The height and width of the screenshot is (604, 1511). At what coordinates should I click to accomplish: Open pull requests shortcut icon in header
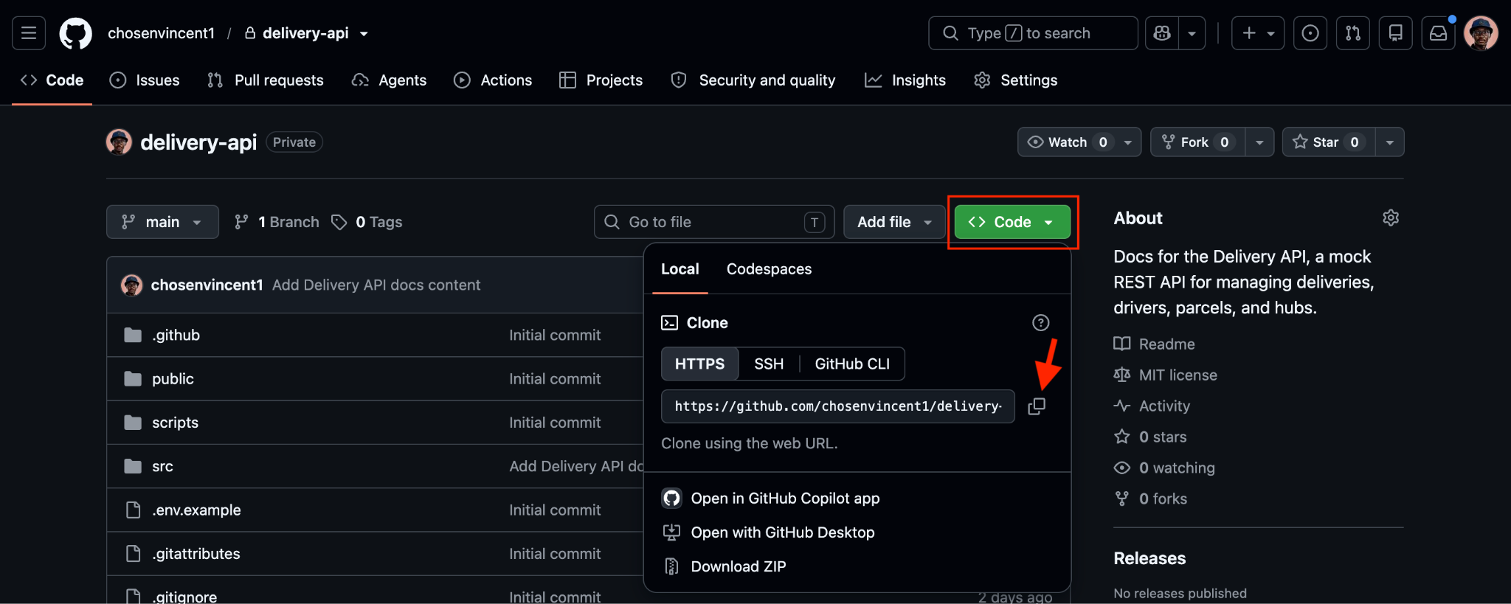tap(1353, 33)
